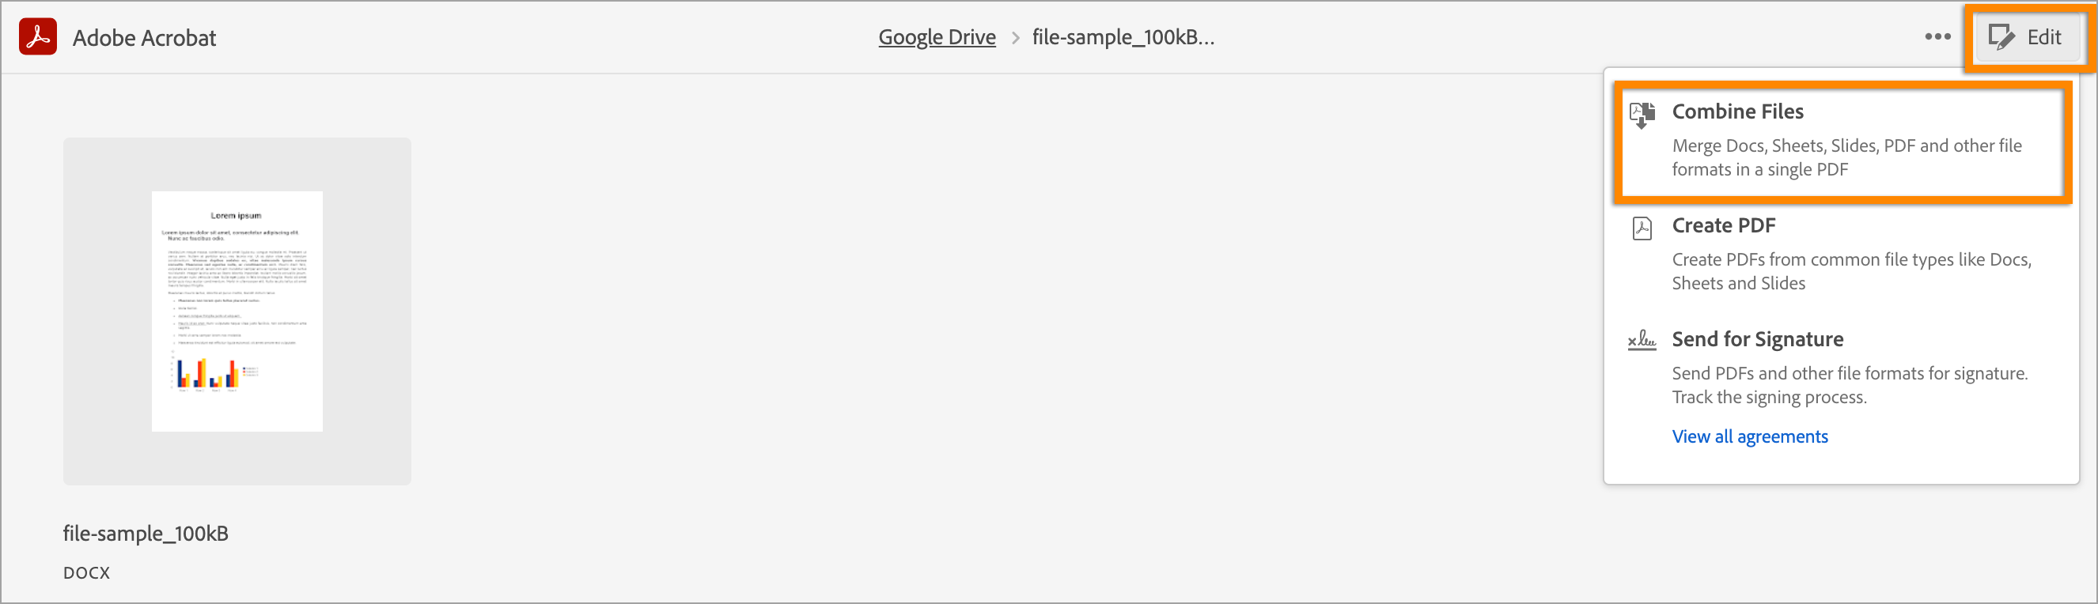Choose Send for Signature option
2098x604 pixels.
coord(1757,339)
